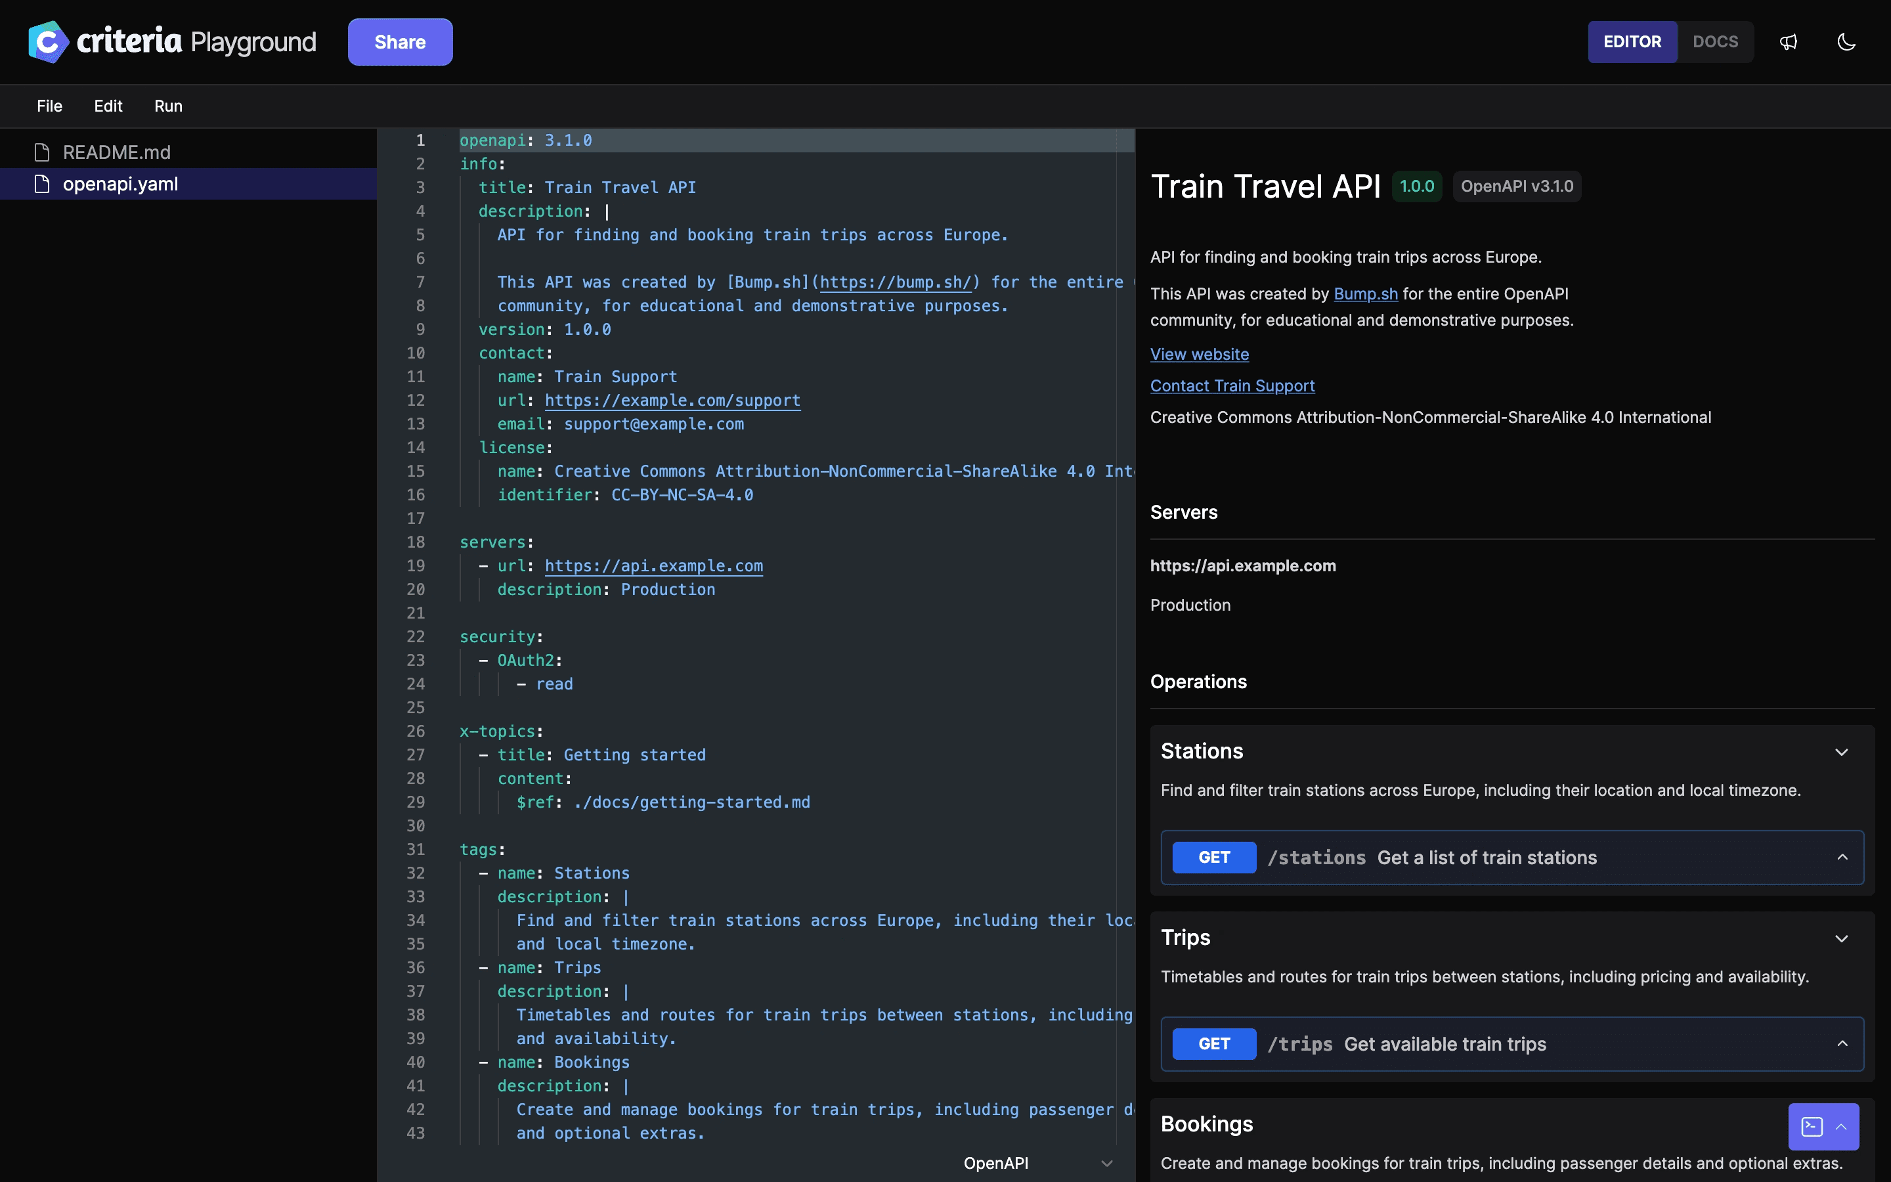The image size is (1891, 1182).
Task: Click the file icon beside README.md
Action: 41,151
